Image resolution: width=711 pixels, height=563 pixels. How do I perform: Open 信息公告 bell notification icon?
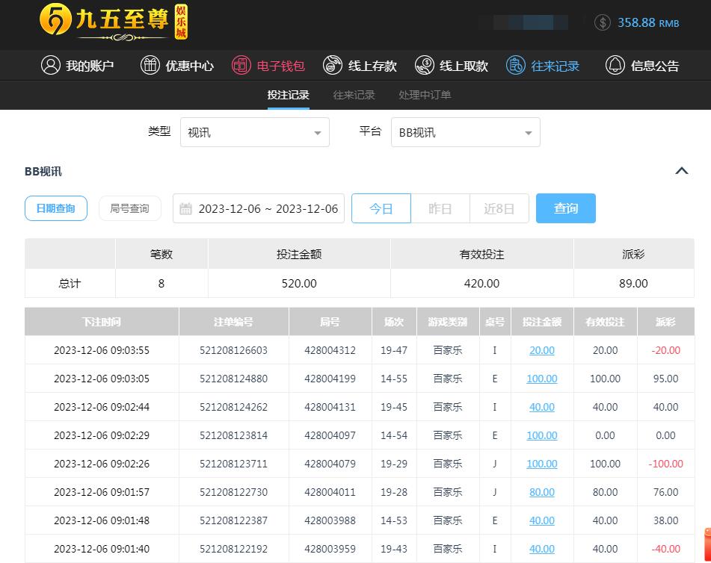615,65
